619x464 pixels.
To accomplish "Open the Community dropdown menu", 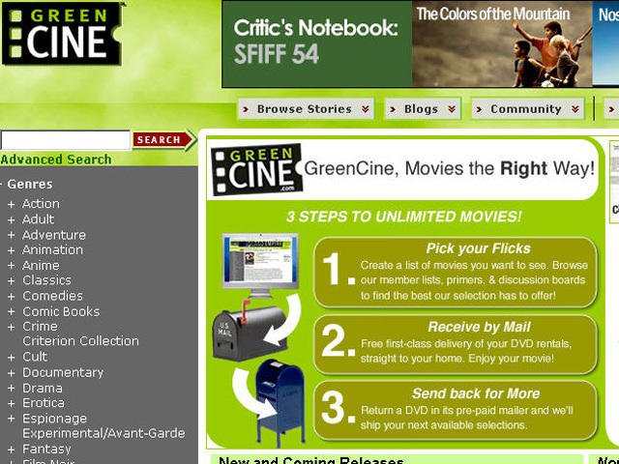I will coord(527,109).
